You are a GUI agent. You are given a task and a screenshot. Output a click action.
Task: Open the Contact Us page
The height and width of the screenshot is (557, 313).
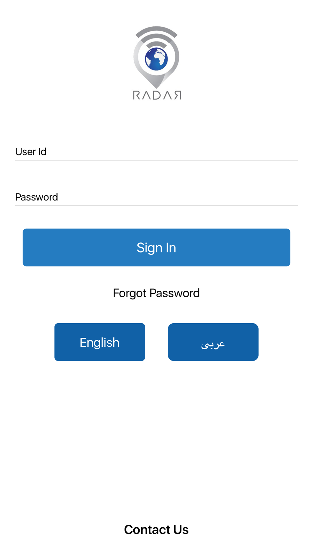coord(156,530)
